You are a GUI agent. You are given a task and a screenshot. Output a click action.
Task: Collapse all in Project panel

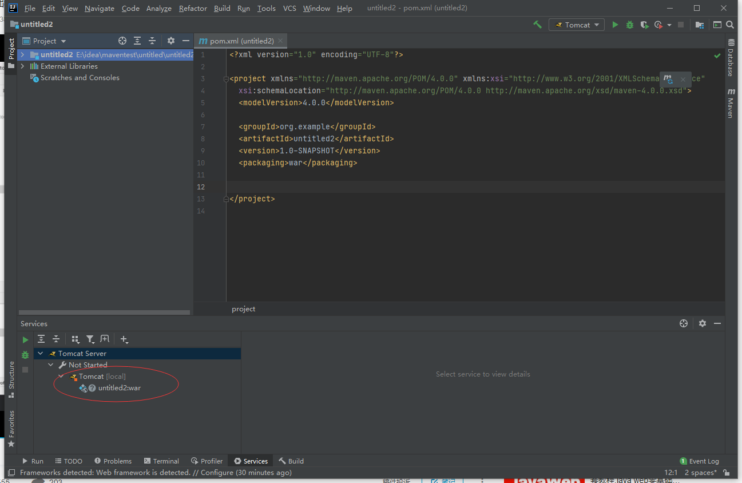click(152, 41)
